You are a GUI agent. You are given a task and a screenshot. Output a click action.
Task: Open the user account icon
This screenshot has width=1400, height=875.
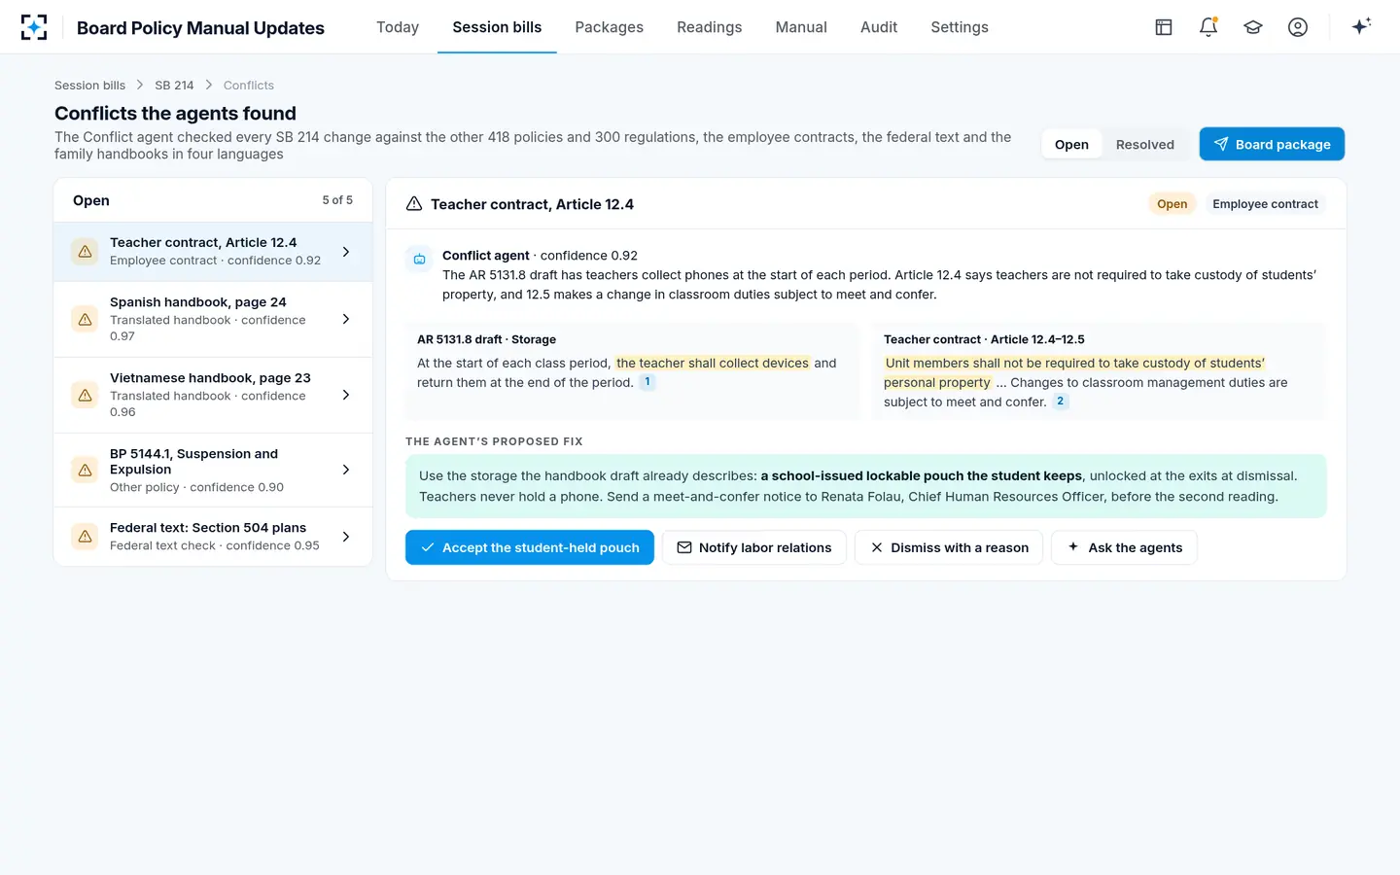(1298, 27)
